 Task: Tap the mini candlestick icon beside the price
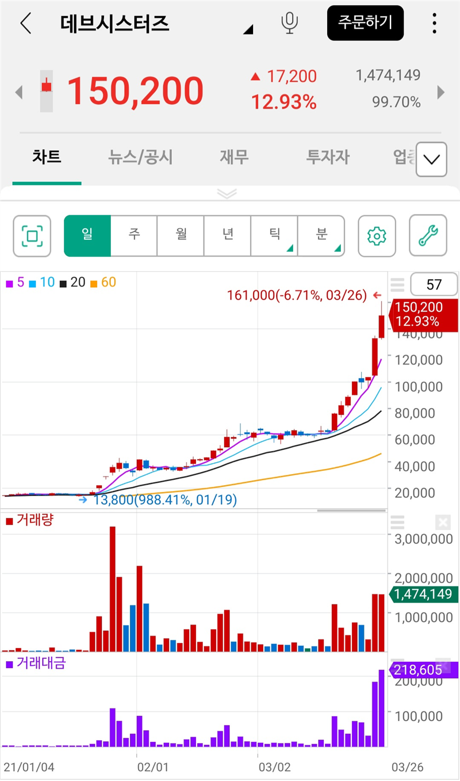[46, 91]
